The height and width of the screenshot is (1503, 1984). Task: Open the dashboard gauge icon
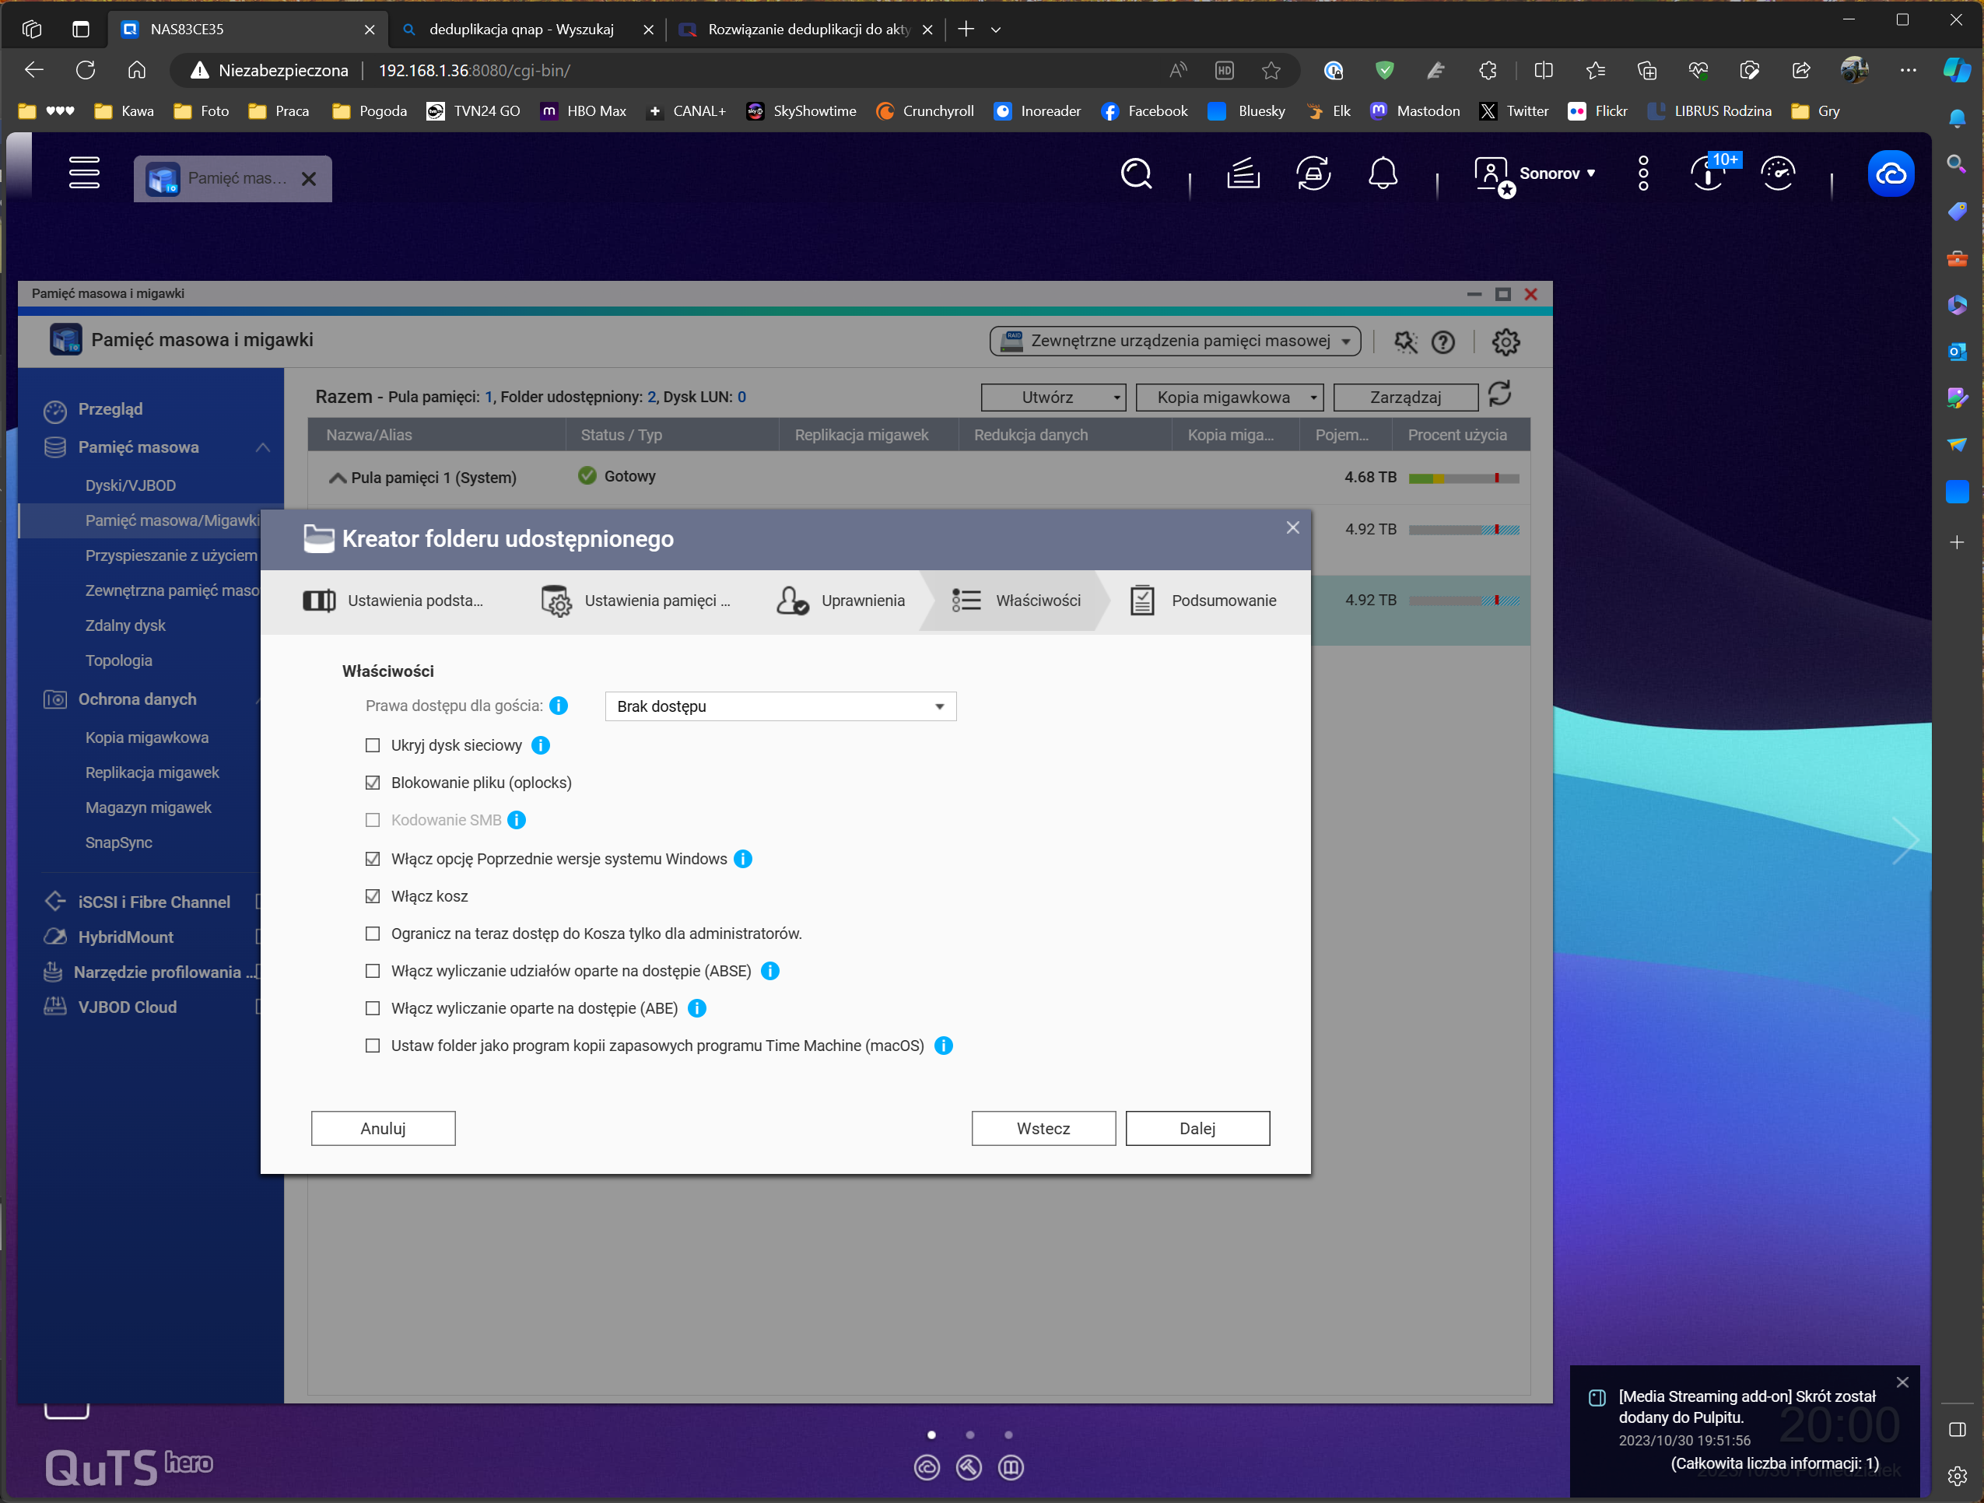(1778, 173)
